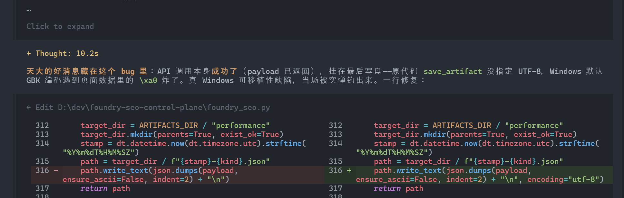Select line number 317 in right pane

point(336,188)
